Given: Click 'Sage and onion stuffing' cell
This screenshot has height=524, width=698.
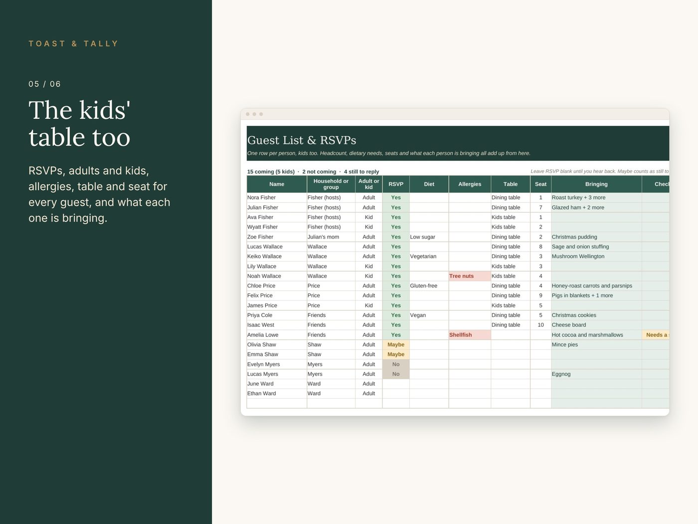Looking at the screenshot, I should [x=596, y=247].
